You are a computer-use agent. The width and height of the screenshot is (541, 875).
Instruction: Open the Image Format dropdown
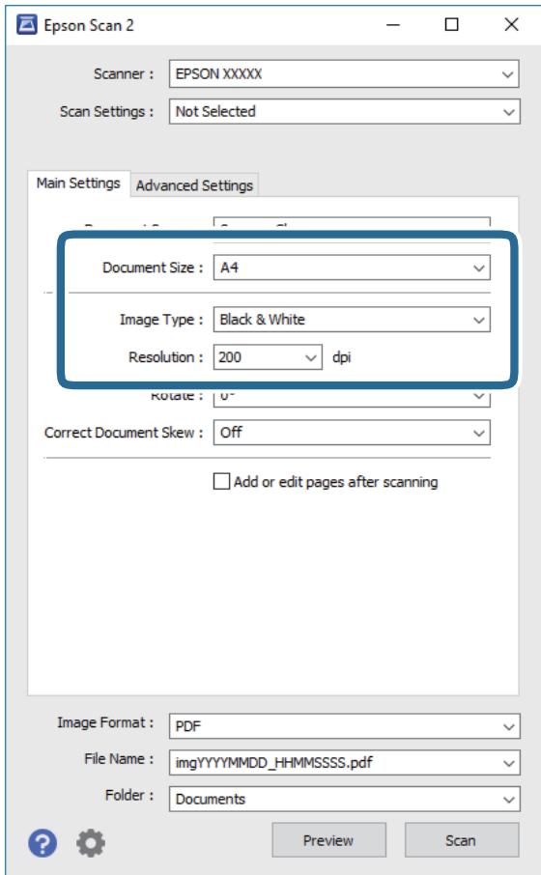[x=344, y=726]
